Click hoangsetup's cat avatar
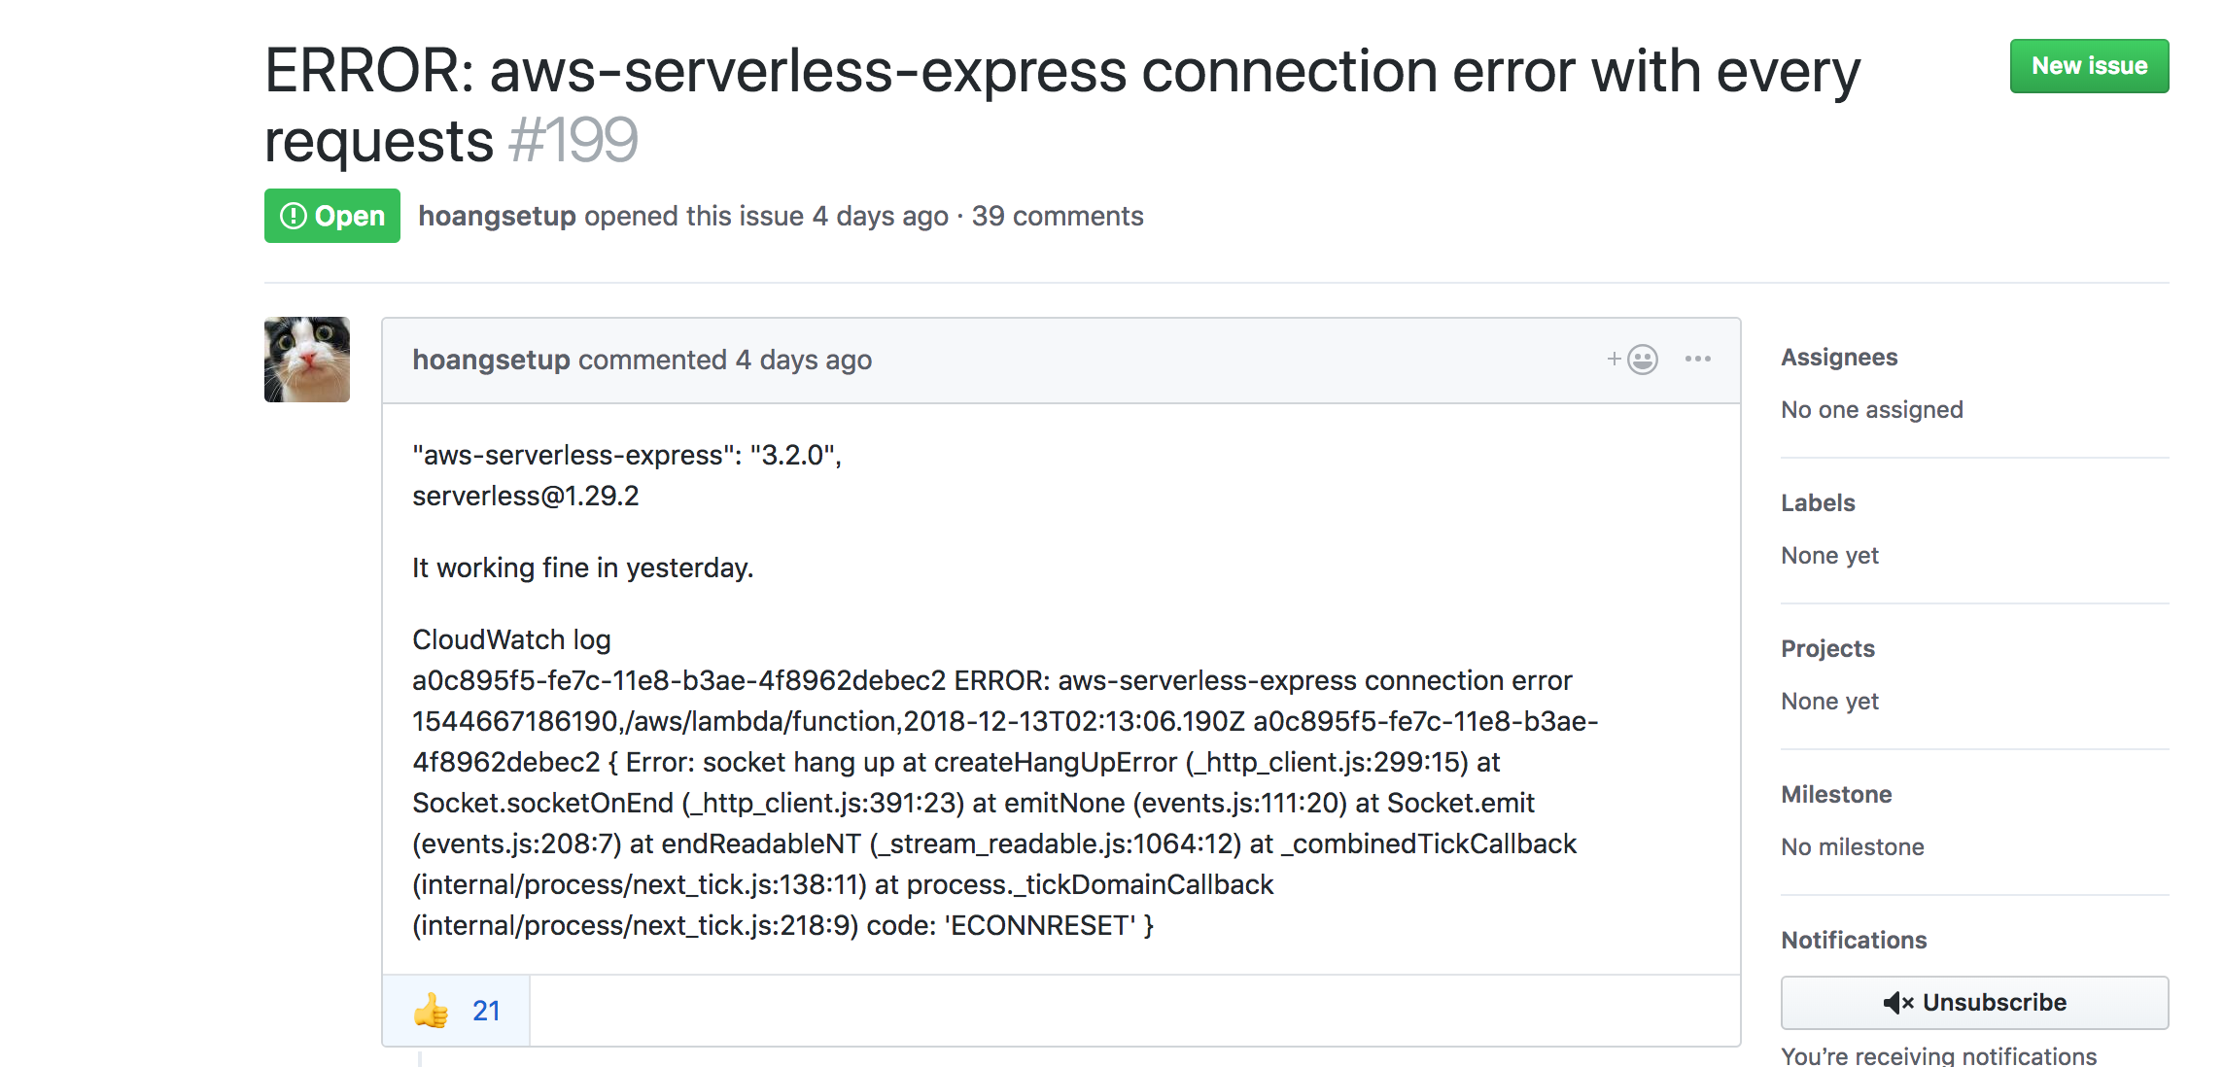The image size is (2224, 1067). point(306,359)
